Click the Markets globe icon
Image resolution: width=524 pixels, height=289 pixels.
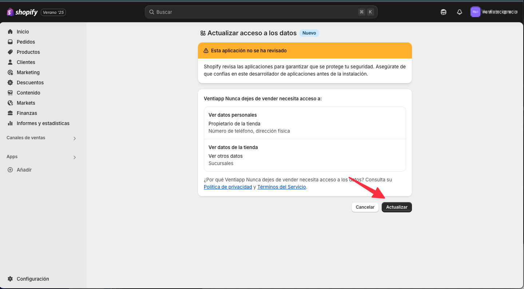pos(10,103)
